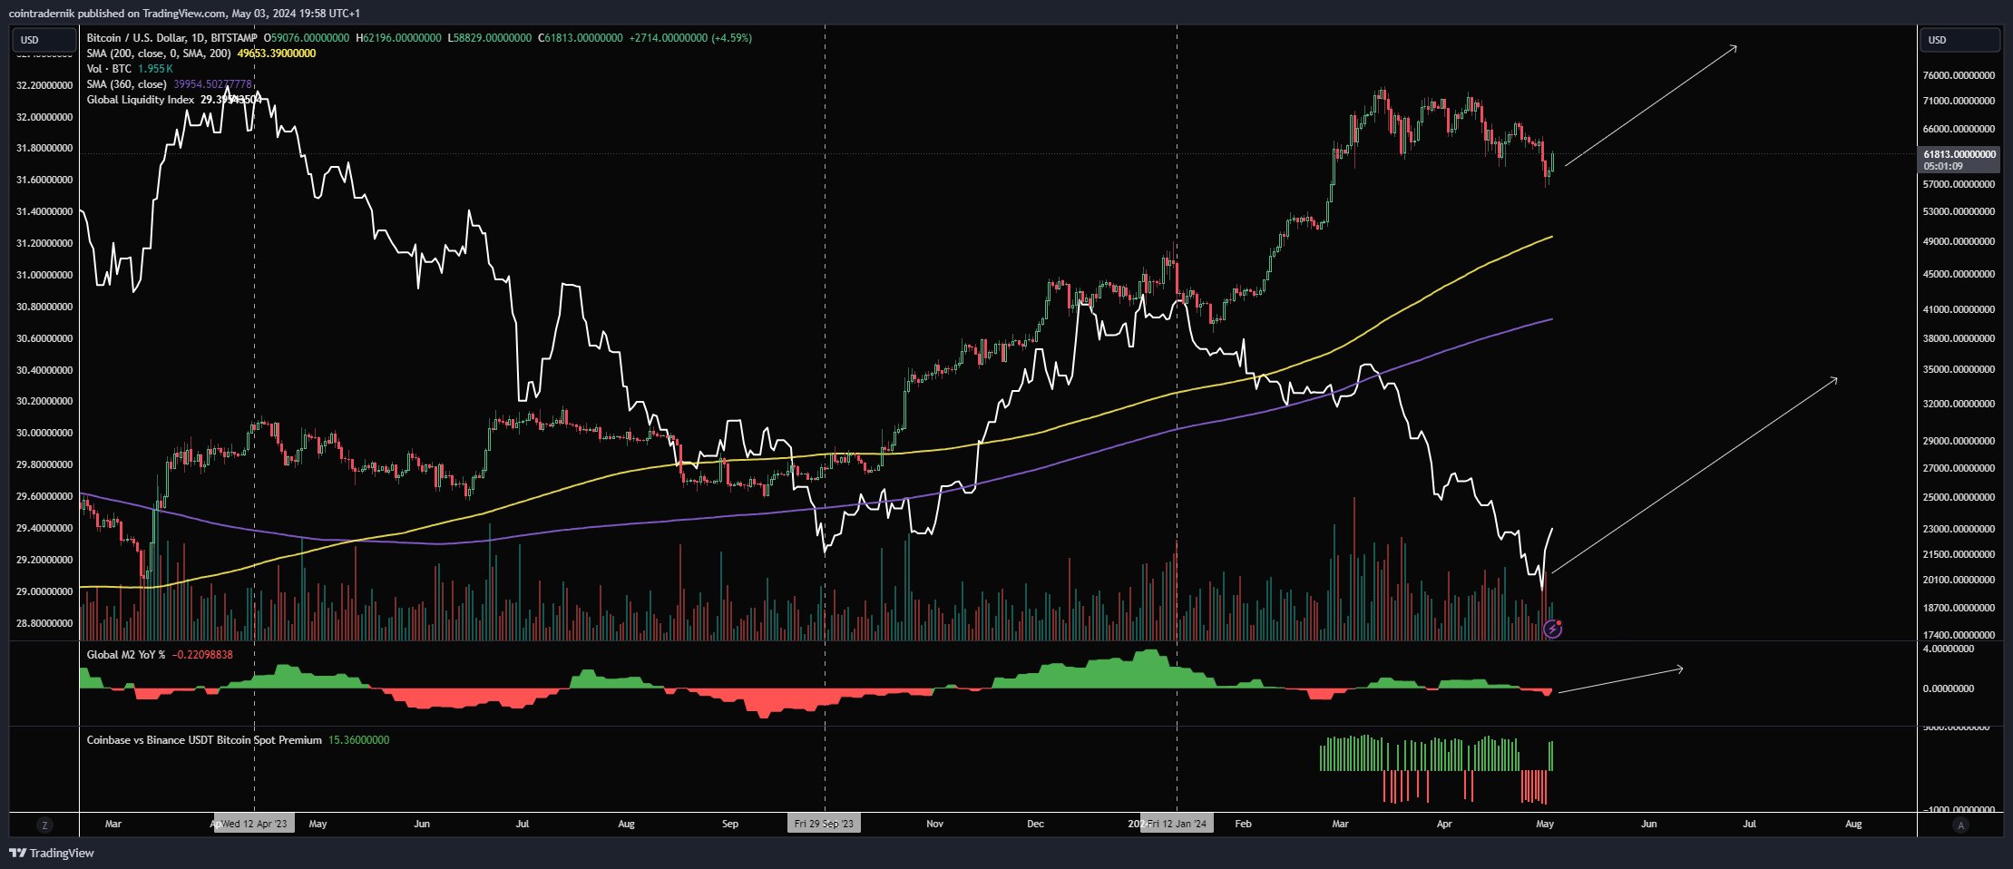
Task: Click the Wed 12 Apr '23 date marker
Action: [x=254, y=824]
